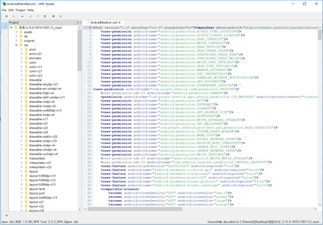Screen dimensions: 323x225
Task: Click the red X tools icon
Action: tap(60, 16)
